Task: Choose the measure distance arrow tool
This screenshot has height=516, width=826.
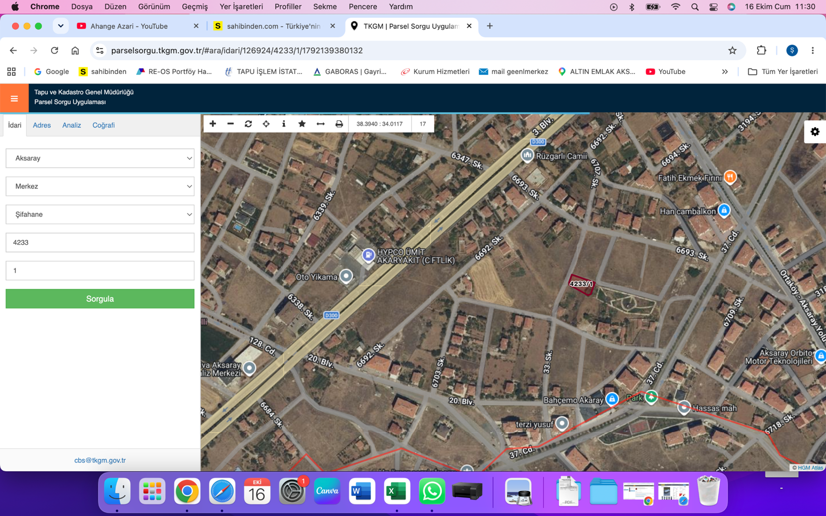Action: click(x=321, y=124)
